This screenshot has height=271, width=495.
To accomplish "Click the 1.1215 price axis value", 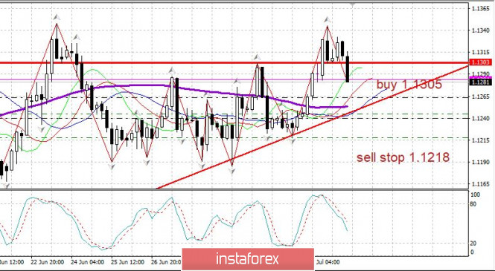I will (481, 140).
